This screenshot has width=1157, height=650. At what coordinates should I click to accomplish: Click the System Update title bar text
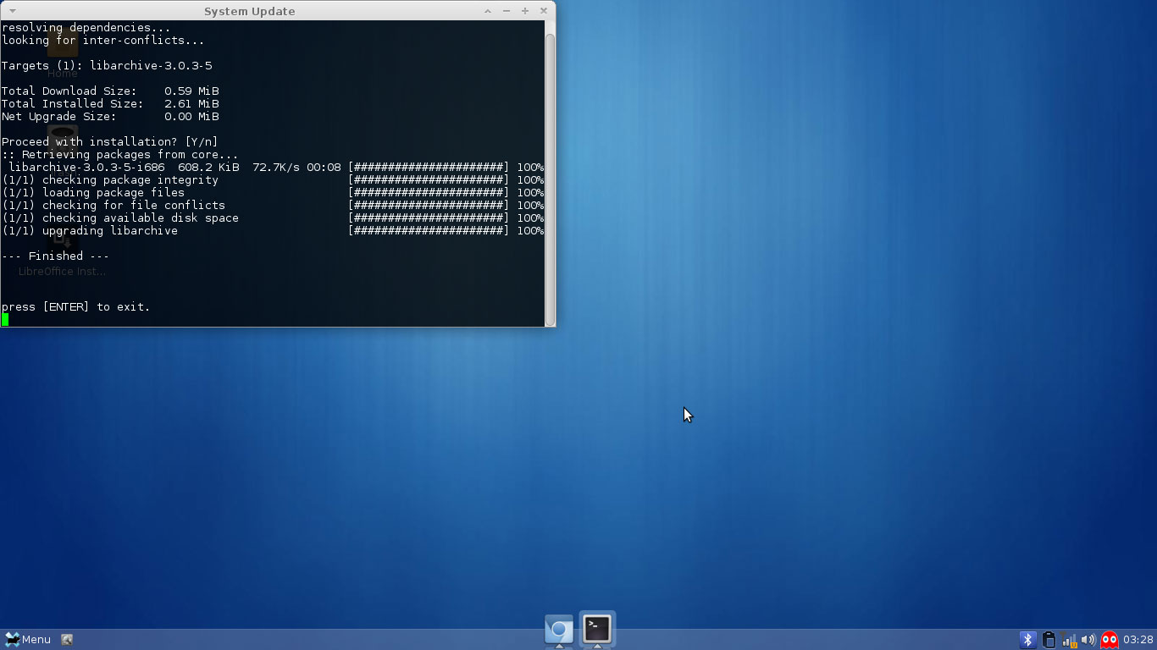[249, 11]
